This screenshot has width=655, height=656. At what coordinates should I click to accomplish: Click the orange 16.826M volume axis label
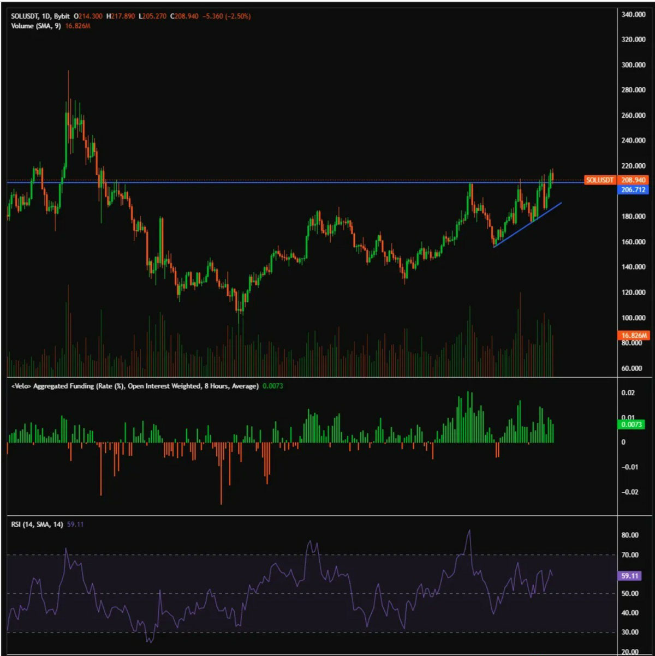pyautogui.click(x=634, y=335)
